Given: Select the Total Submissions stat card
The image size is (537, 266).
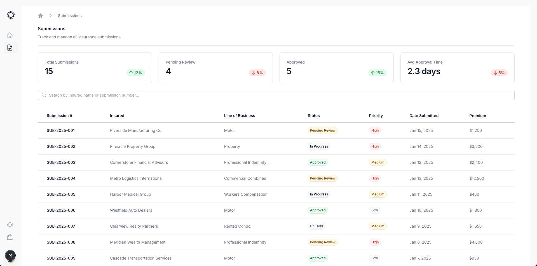Looking at the screenshot, I should coord(95,67).
